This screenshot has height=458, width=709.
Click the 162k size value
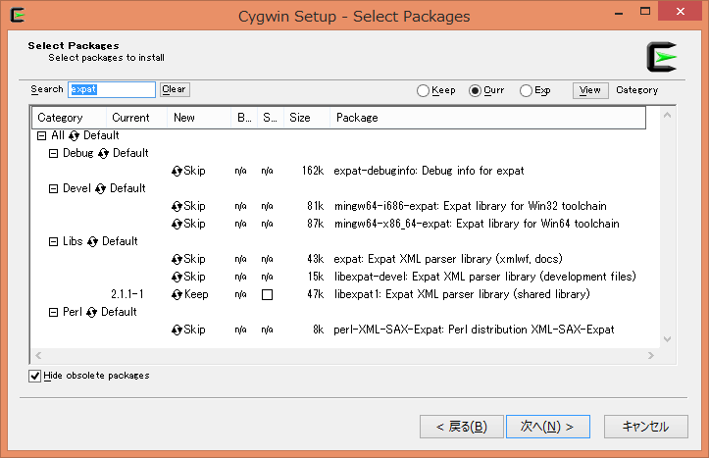click(313, 171)
